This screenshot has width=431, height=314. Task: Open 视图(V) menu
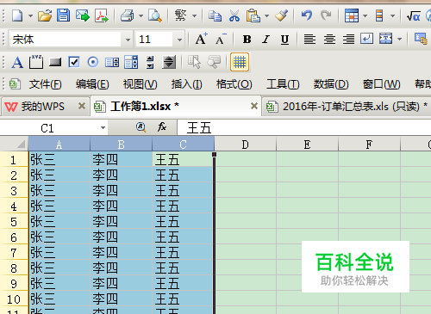pyautogui.click(x=141, y=84)
